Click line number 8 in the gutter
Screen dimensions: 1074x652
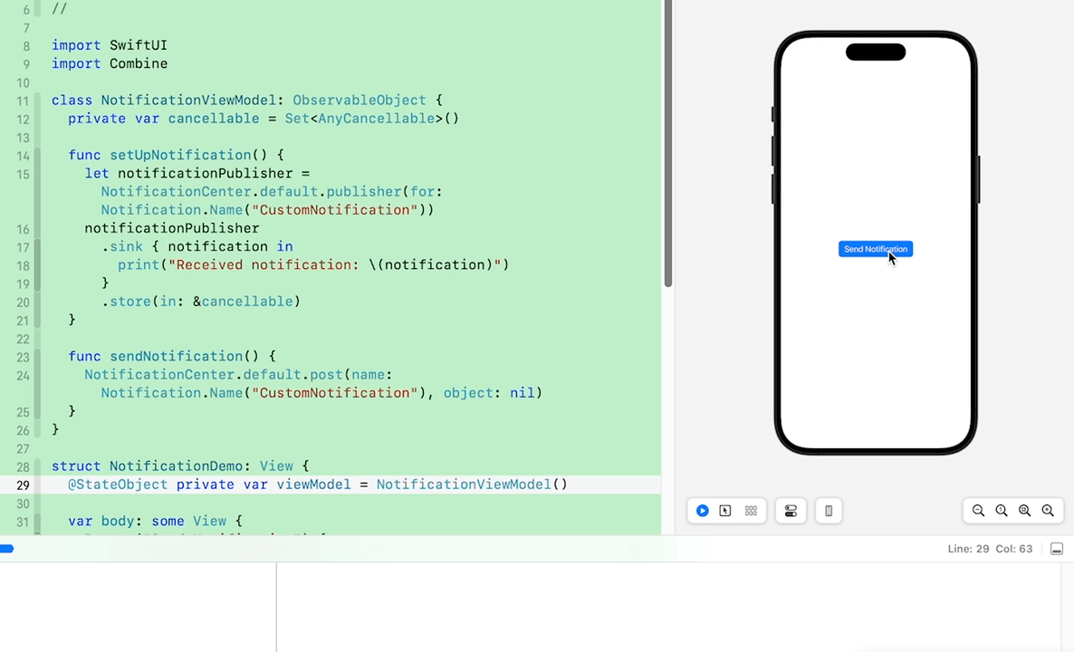26,46
